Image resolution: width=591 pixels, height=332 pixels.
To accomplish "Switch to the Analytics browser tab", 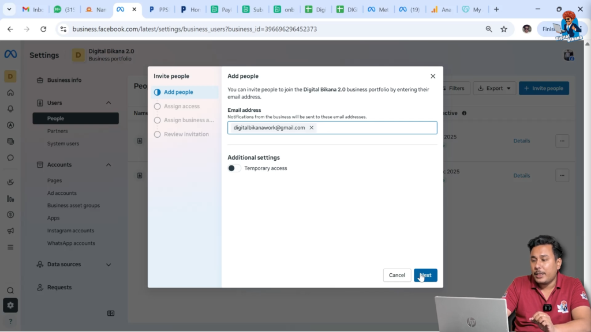I will 442,9.
